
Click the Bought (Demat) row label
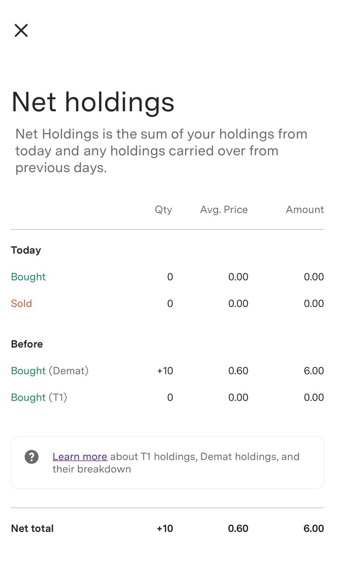coord(50,371)
